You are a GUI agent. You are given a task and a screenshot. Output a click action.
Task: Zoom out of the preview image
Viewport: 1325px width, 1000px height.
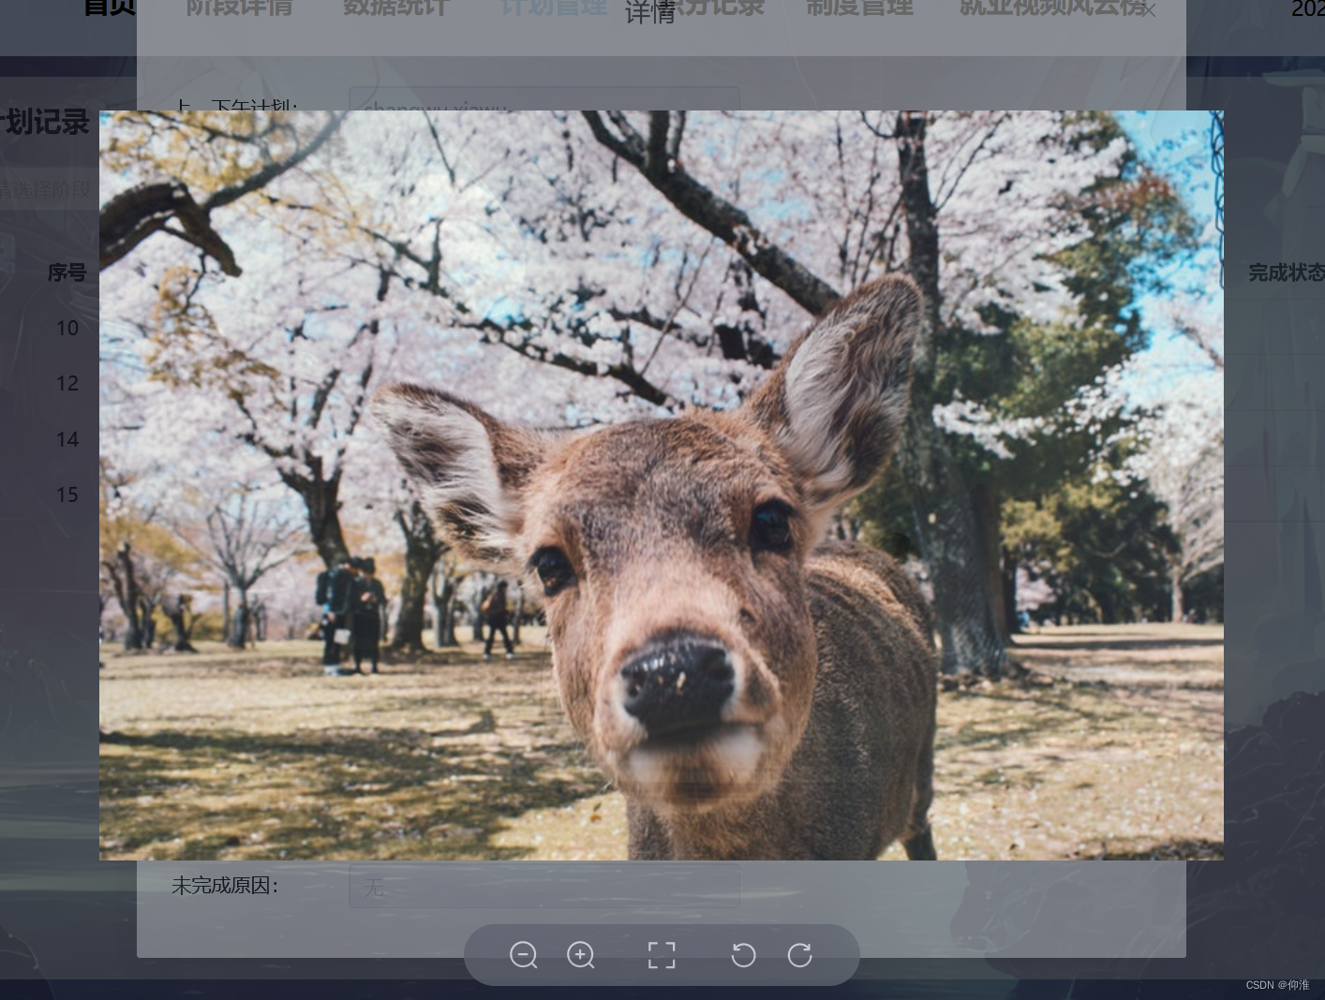[524, 955]
